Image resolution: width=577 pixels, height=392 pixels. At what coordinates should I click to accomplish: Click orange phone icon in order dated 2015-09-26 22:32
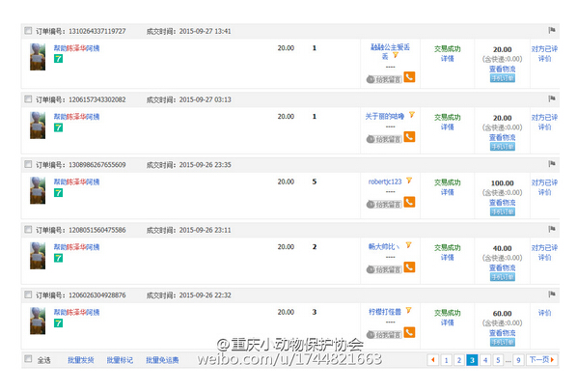tap(409, 332)
